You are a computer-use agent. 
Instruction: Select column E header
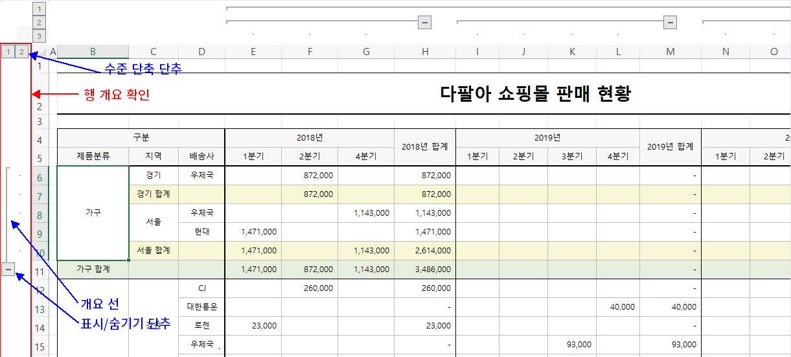[253, 51]
